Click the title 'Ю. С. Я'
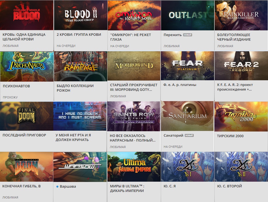Image resolution: width=268 pixels, height=202 pixels. [170, 186]
